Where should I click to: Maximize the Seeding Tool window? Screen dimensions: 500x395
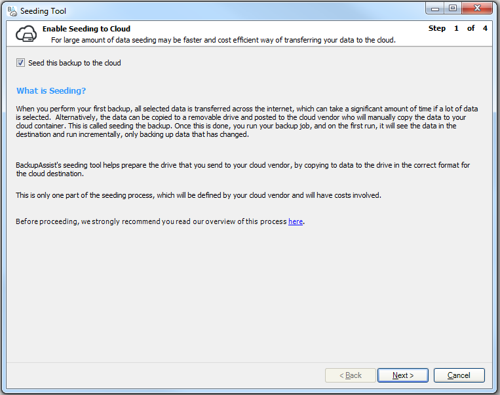click(452, 9)
